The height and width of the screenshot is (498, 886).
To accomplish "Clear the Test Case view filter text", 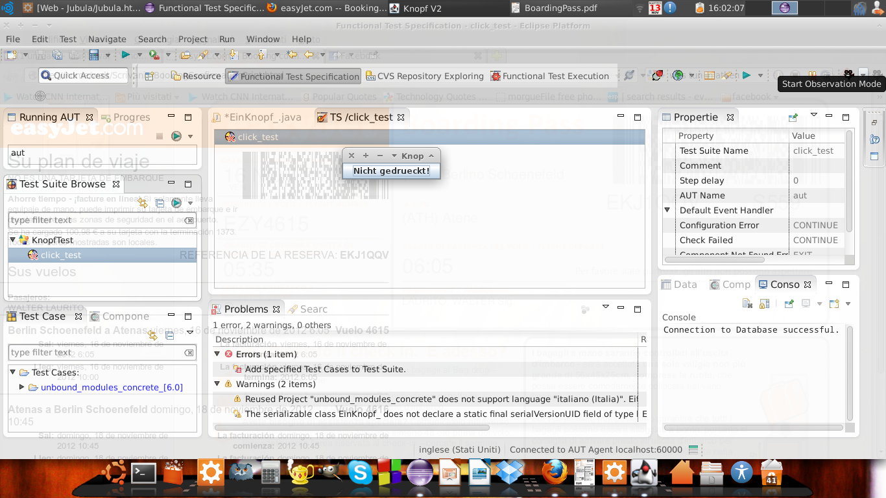I will point(189,353).
